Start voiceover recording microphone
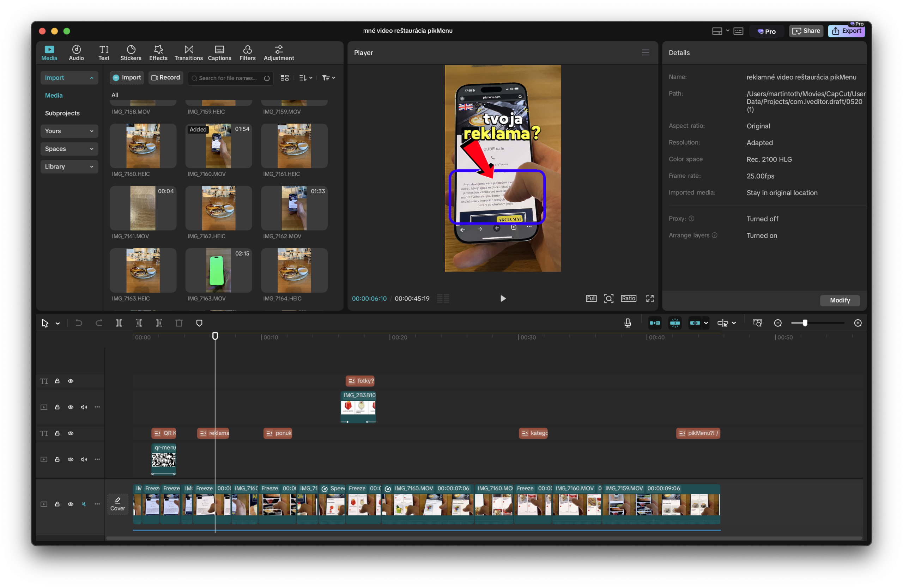The height and width of the screenshot is (587, 903). point(628,323)
